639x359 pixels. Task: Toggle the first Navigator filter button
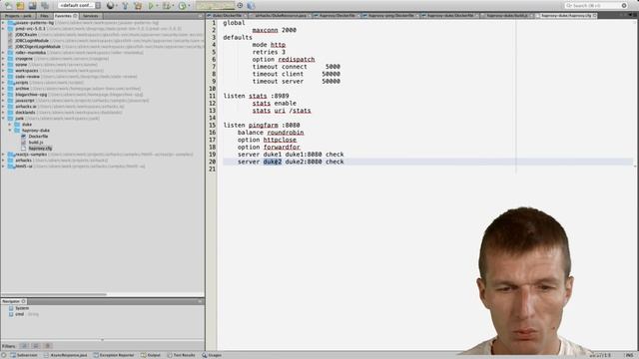click(x=24, y=346)
